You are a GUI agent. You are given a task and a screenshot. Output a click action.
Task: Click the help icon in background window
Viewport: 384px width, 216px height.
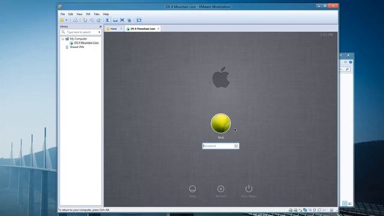(x=350, y=62)
